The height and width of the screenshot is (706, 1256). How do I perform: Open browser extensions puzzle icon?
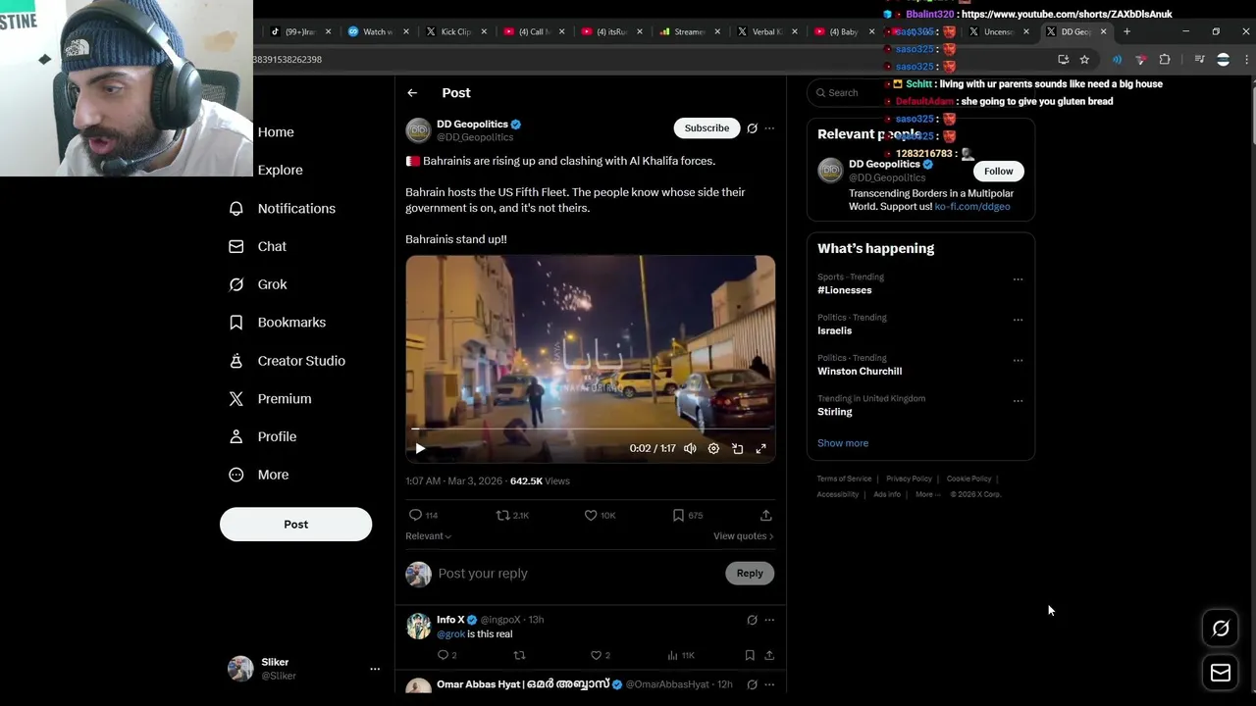tap(1165, 60)
